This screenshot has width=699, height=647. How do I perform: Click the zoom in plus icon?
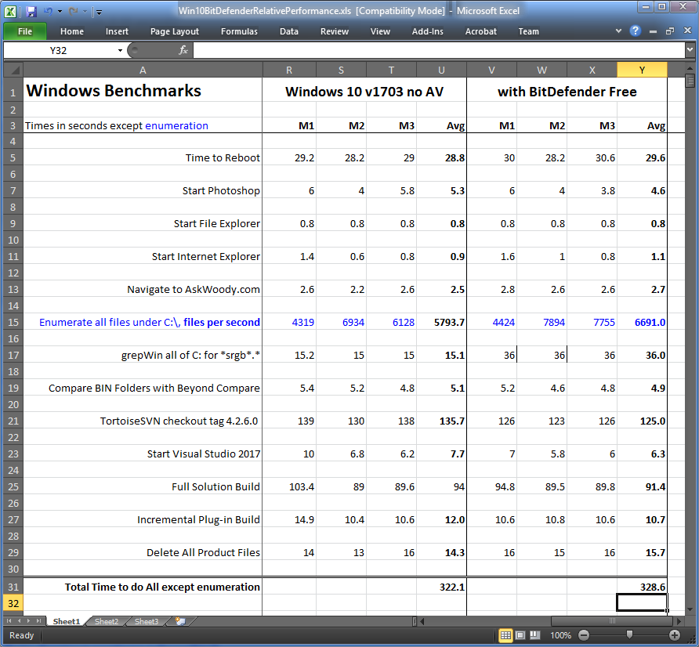(675, 635)
